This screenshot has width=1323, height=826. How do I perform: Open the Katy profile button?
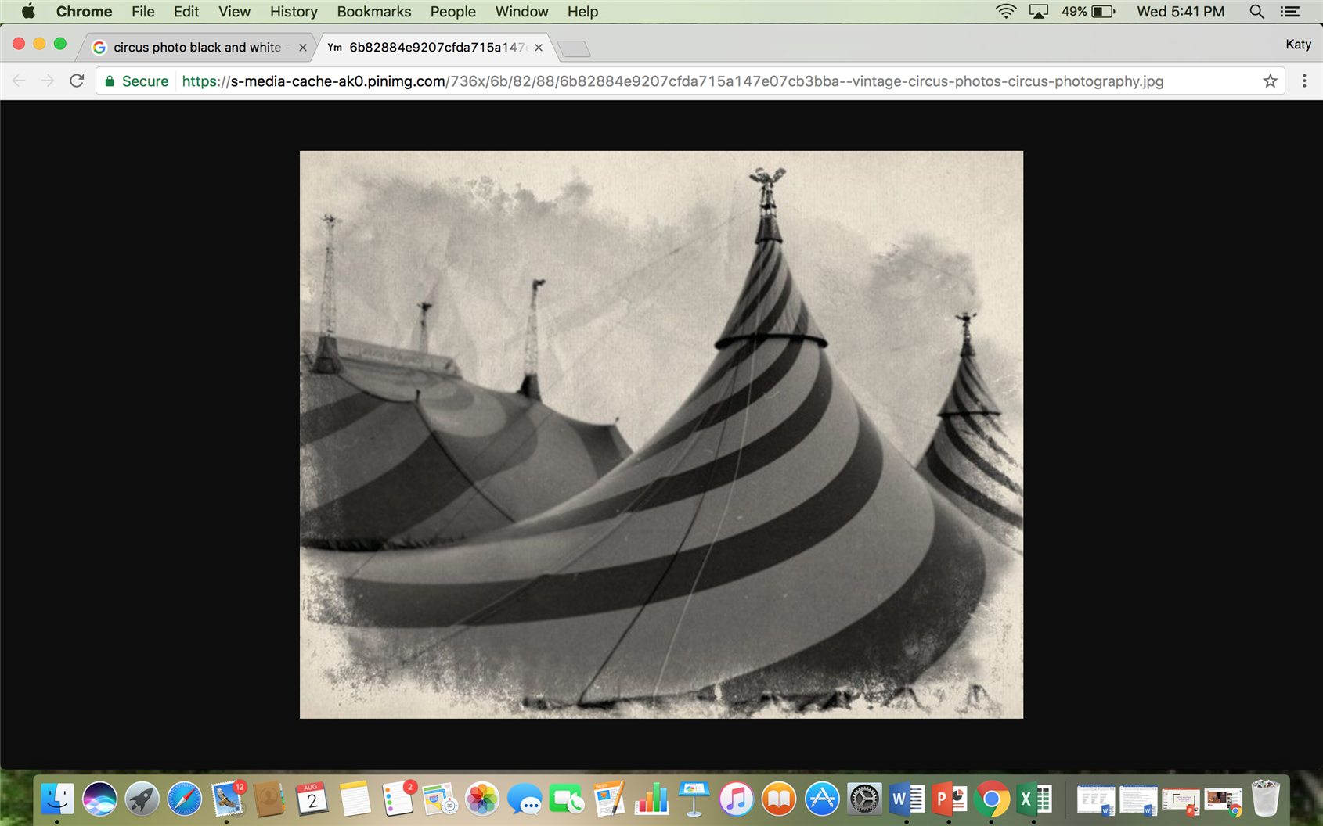[1297, 45]
